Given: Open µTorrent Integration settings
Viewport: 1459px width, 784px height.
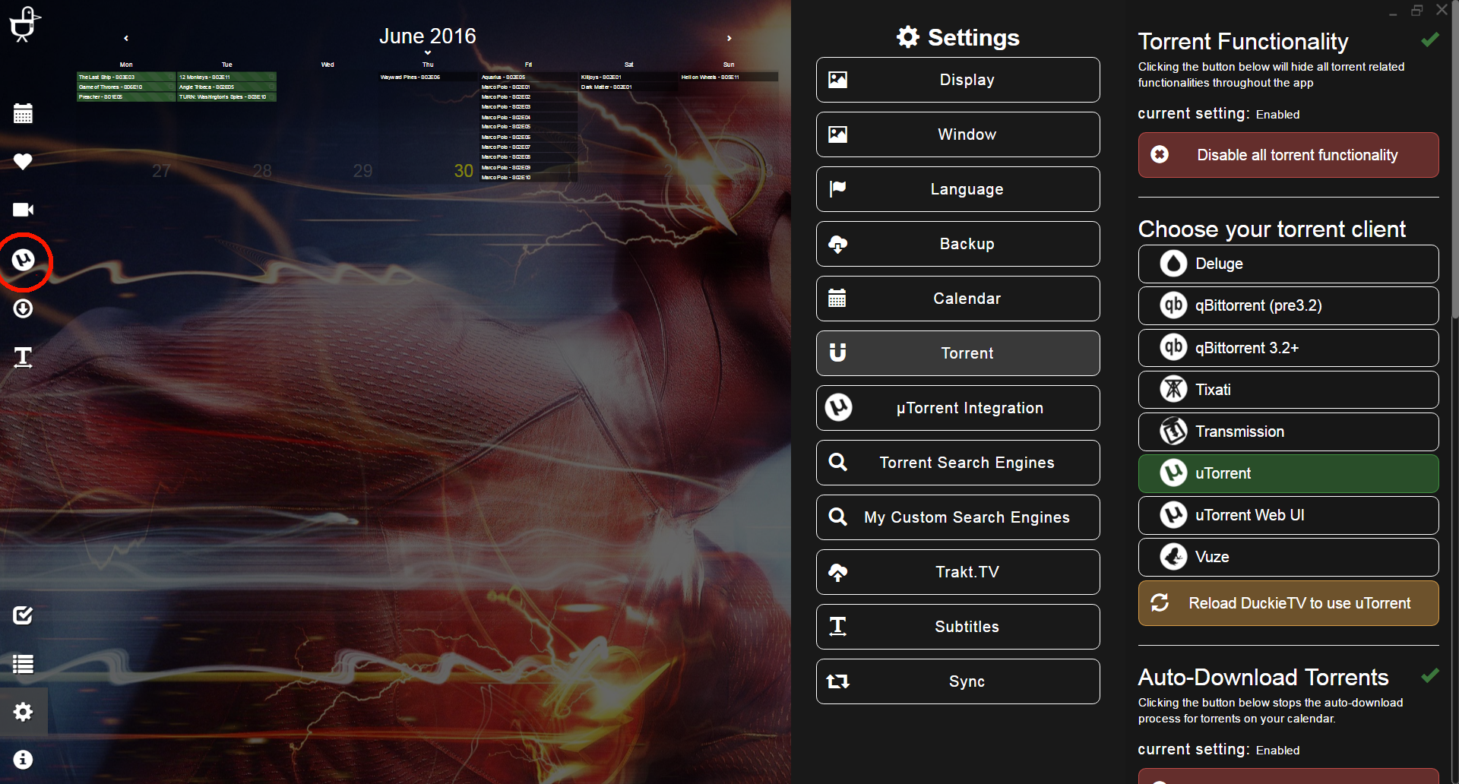Looking at the screenshot, I should click(957, 408).
